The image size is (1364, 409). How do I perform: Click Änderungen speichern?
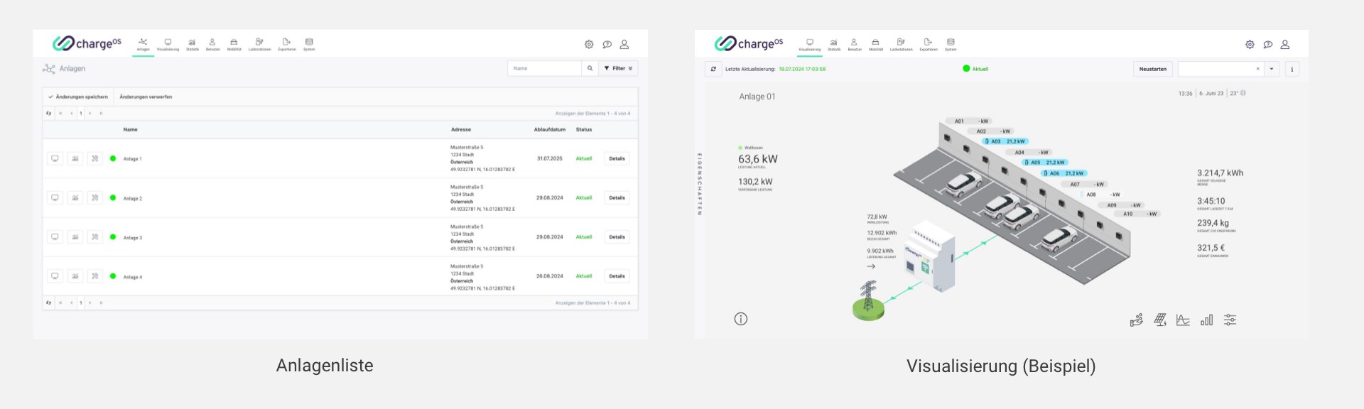[78, 97]
